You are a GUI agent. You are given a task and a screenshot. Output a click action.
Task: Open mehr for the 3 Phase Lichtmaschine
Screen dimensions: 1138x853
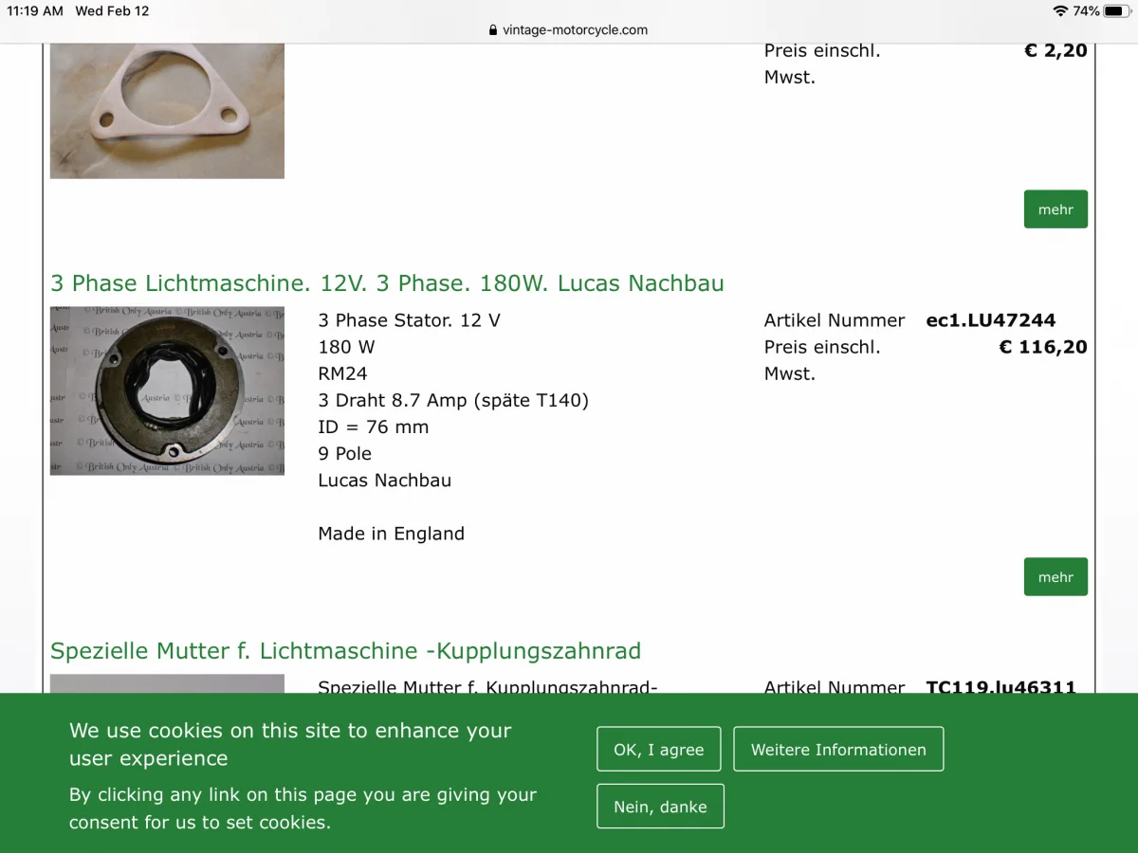(1055, 576)
